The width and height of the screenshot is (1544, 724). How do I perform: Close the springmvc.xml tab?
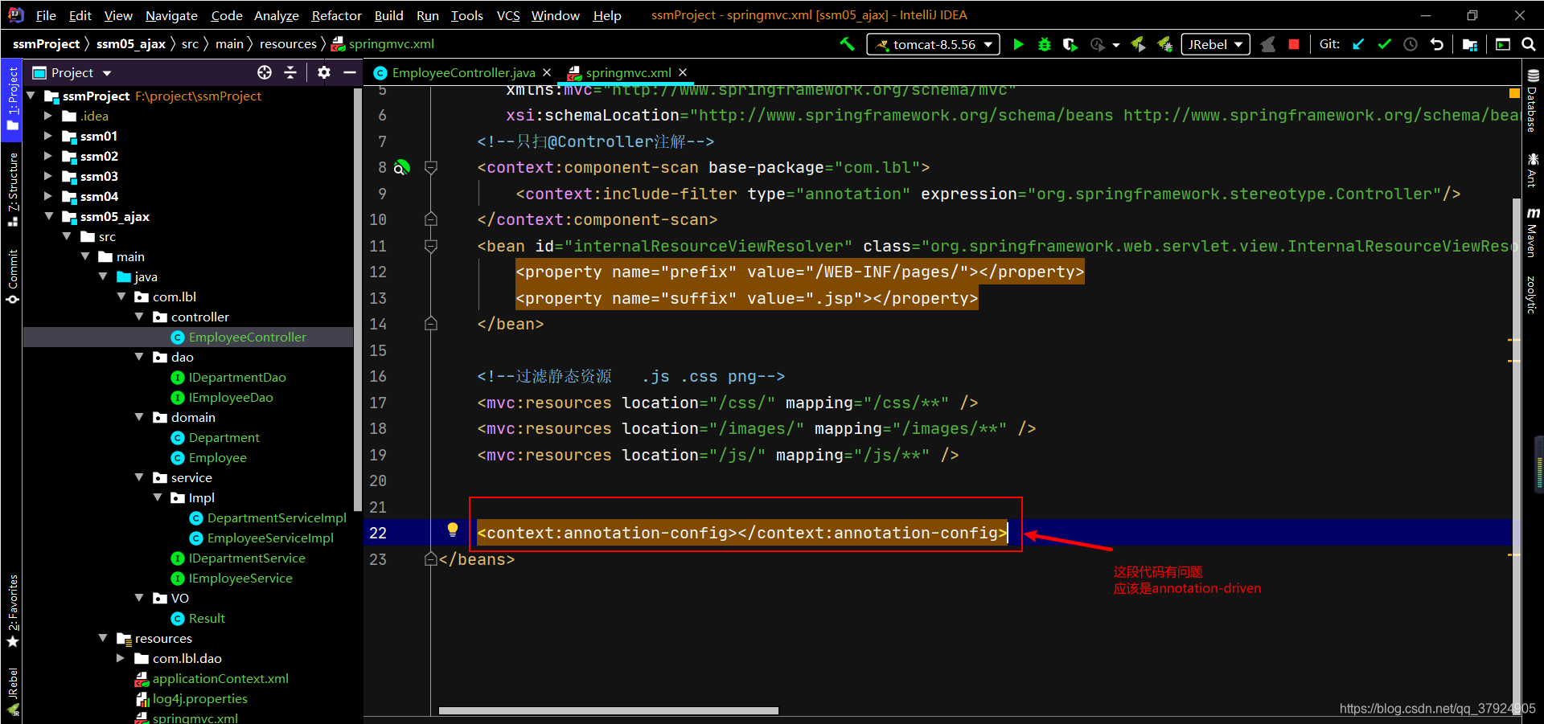click(683, 72)
